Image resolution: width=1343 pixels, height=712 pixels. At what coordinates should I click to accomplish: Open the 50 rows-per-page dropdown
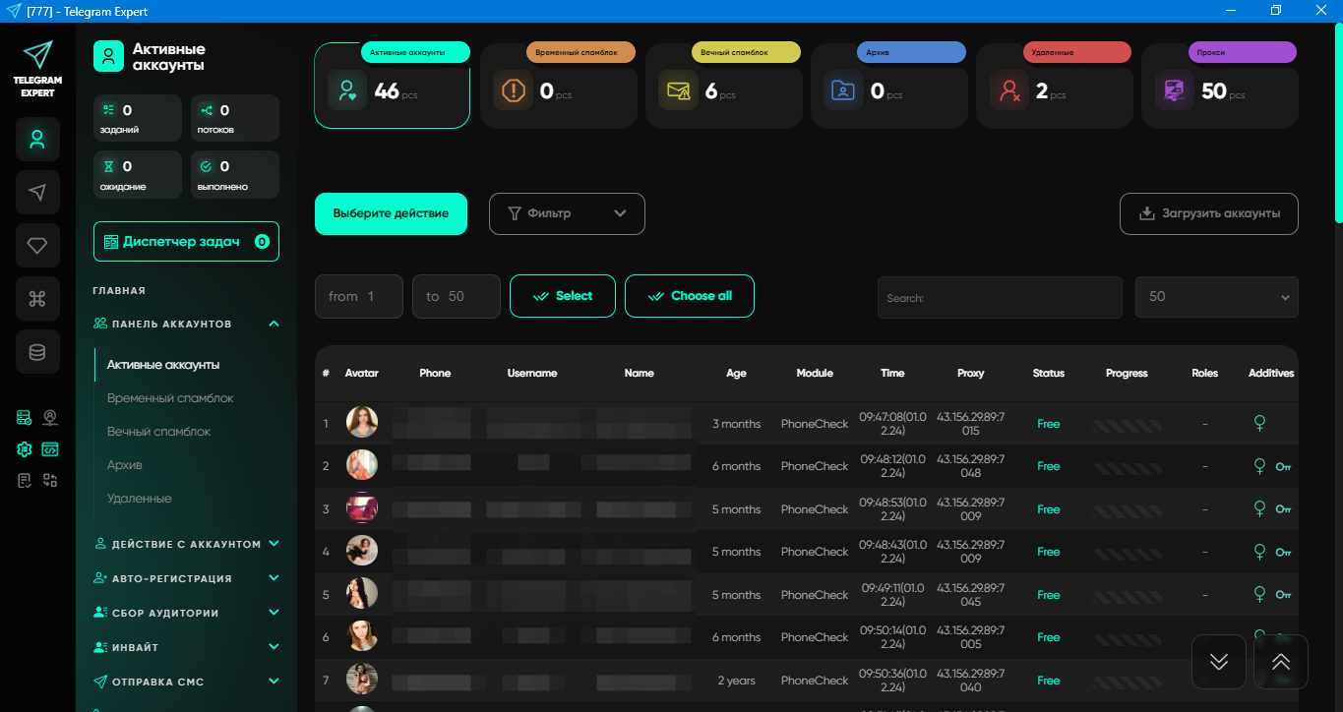point(1217,297)
